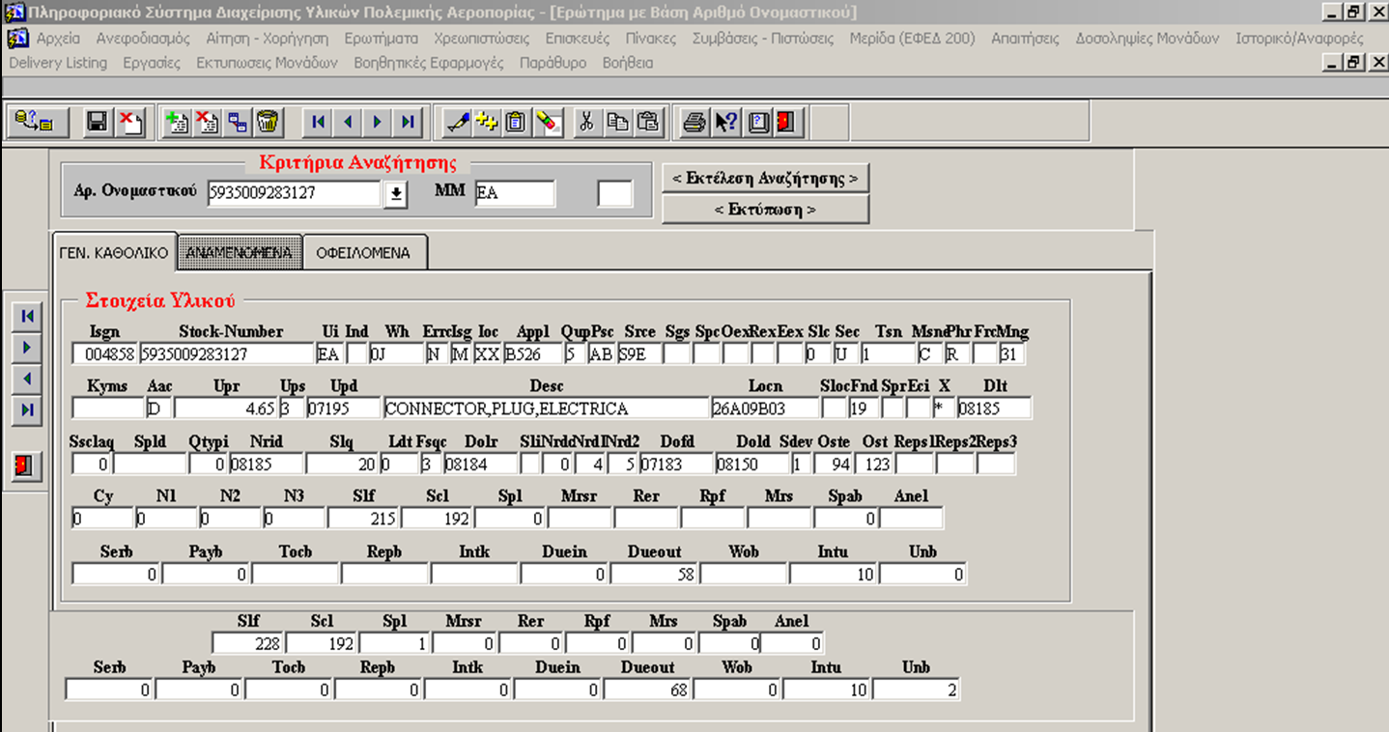Viewport: 1389px width, 732px height.
Task: Click the Εκτέλεση Αναζήτησης button
Action: 765,179
